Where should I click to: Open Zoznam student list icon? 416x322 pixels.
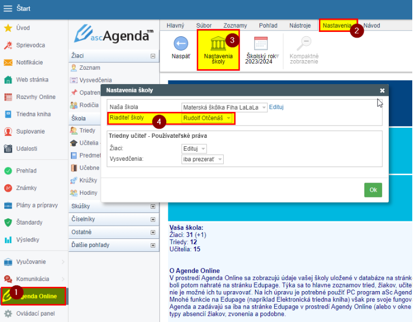(x=74, y=68)
